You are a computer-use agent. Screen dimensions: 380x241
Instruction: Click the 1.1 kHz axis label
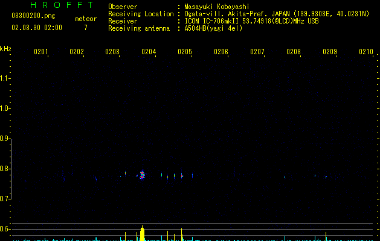pyautogui.click(x=5, y=78)
